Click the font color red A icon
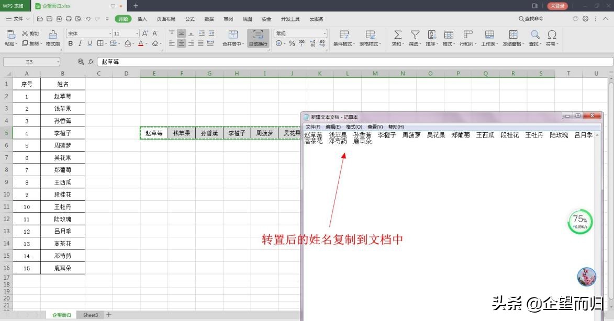614x321 pixels. pyautogui.click(x=141, y=43)
